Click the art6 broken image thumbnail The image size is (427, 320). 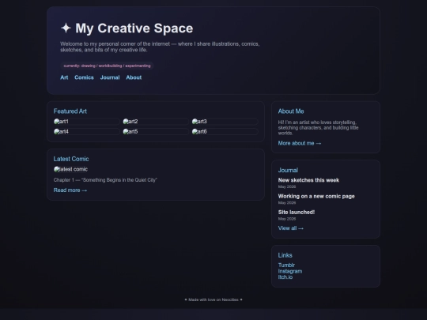225,132
